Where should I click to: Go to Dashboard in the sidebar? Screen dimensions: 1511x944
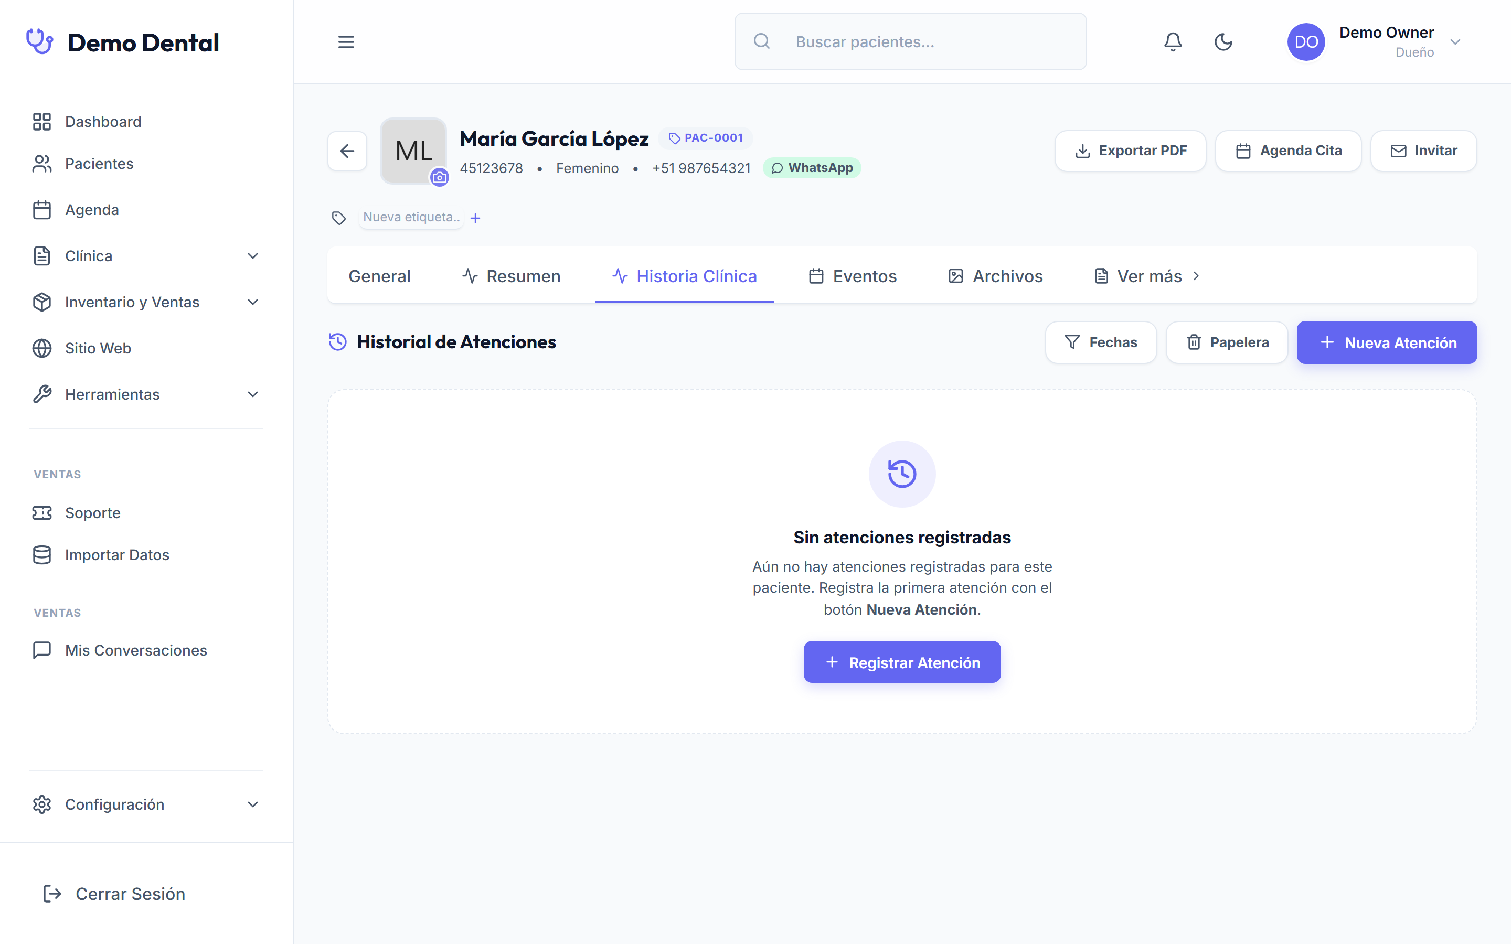click(146, 122)
